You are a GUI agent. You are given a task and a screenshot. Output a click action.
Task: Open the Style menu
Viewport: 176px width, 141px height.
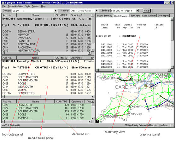click(x=27, y=6)
